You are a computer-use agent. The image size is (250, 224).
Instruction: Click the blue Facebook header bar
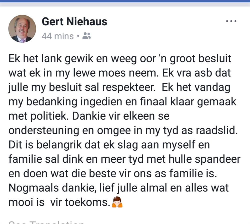[x=125, y=1]
